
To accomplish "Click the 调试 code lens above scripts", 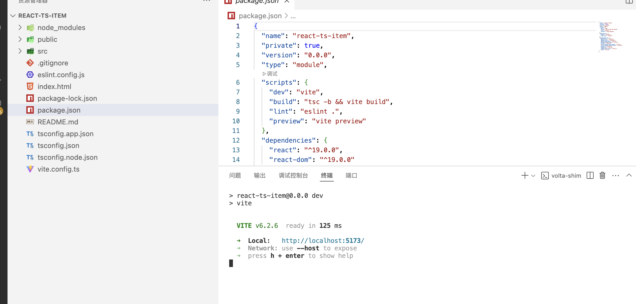I will pos(270,74).
